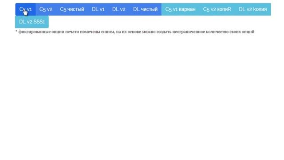Choose the DL v1 print option

click(98, 9)
